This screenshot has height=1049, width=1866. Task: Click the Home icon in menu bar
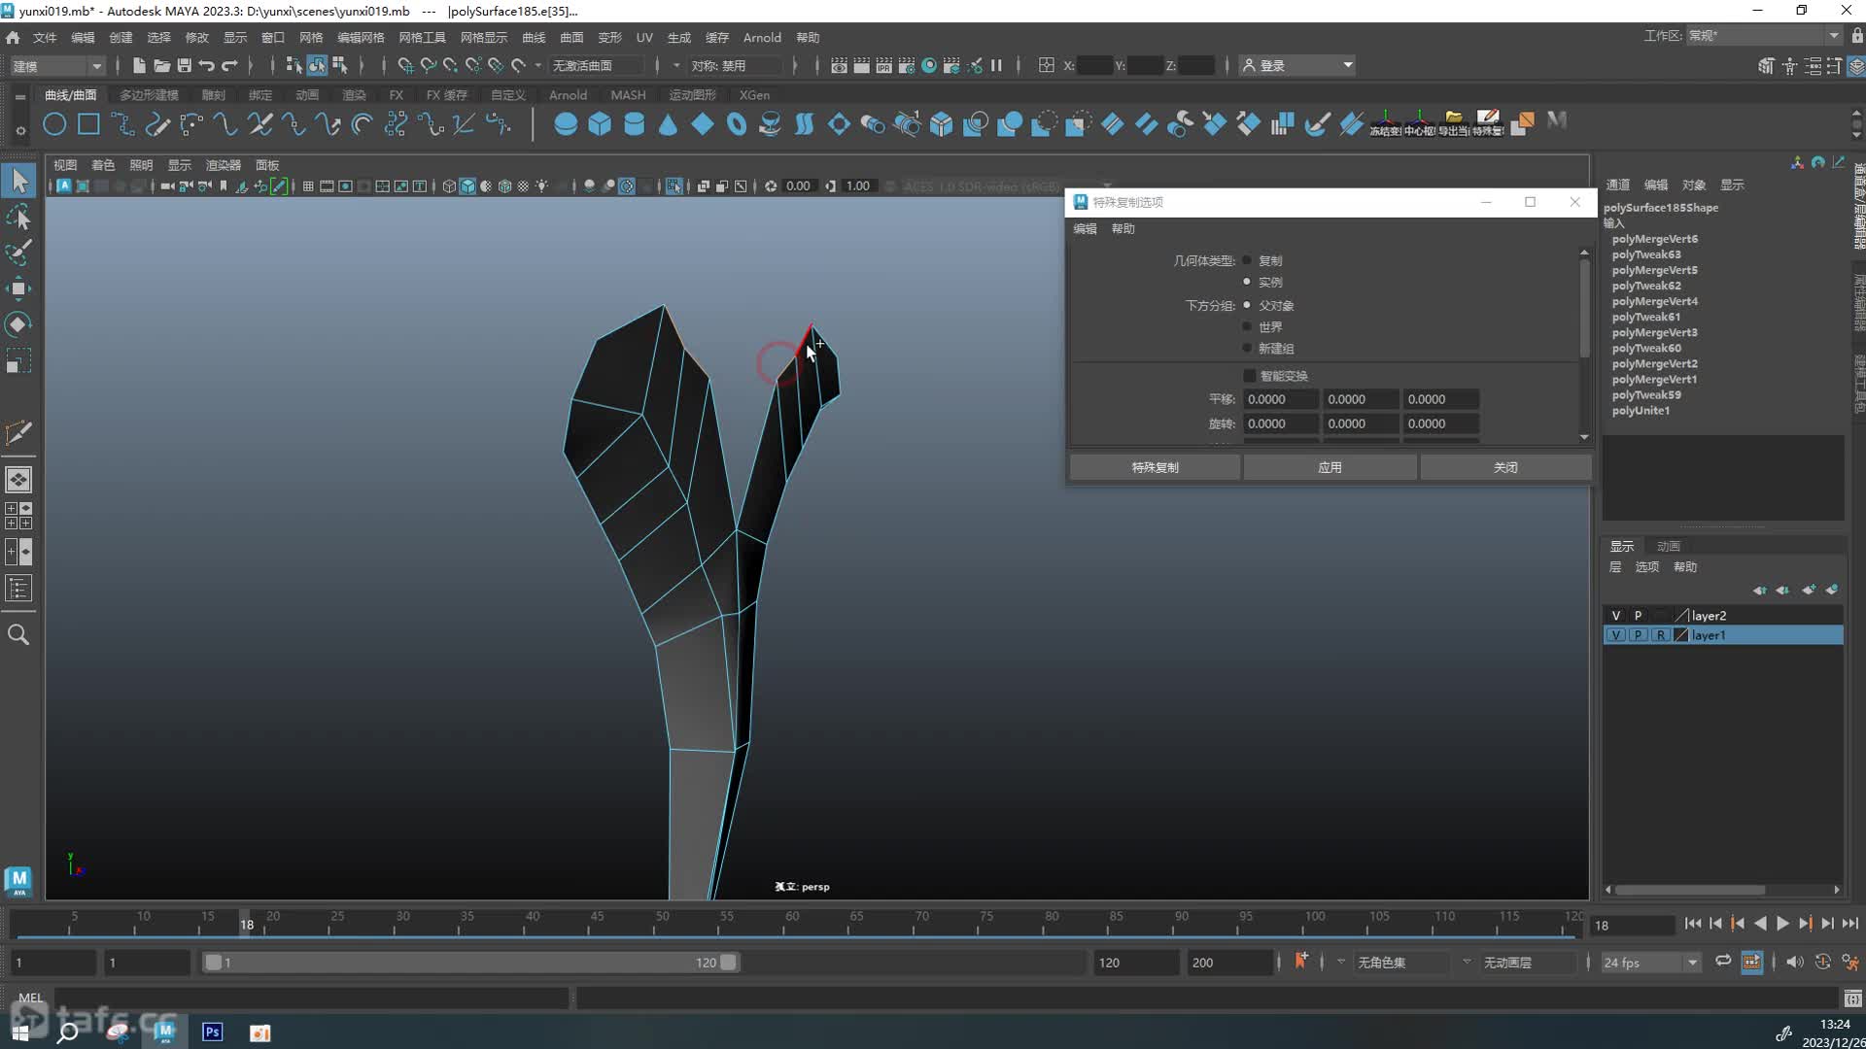[x=13, y=37]
